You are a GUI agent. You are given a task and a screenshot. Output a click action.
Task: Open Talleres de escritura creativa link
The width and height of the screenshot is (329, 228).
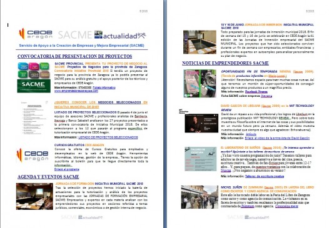pos(265,176)
